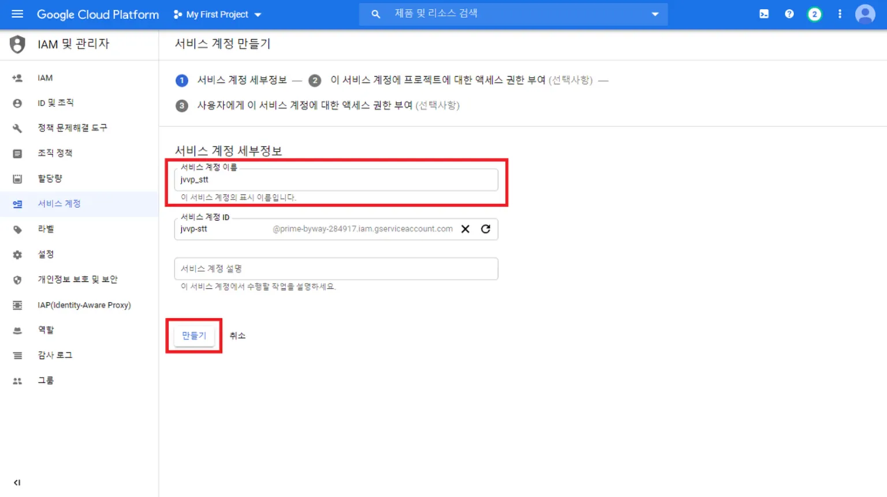The width and height of the screenshot is (887, 497).
Task: Select step 2 프로젝트 액세스 권한 부여
Action: [x=450, y=80]
